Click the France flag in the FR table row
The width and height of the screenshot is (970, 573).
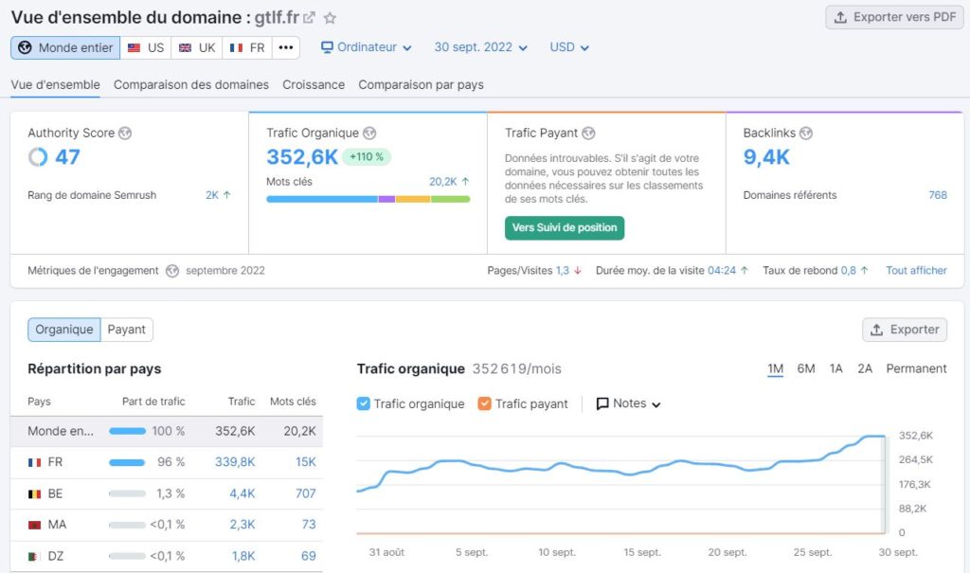tap(35, 462)
